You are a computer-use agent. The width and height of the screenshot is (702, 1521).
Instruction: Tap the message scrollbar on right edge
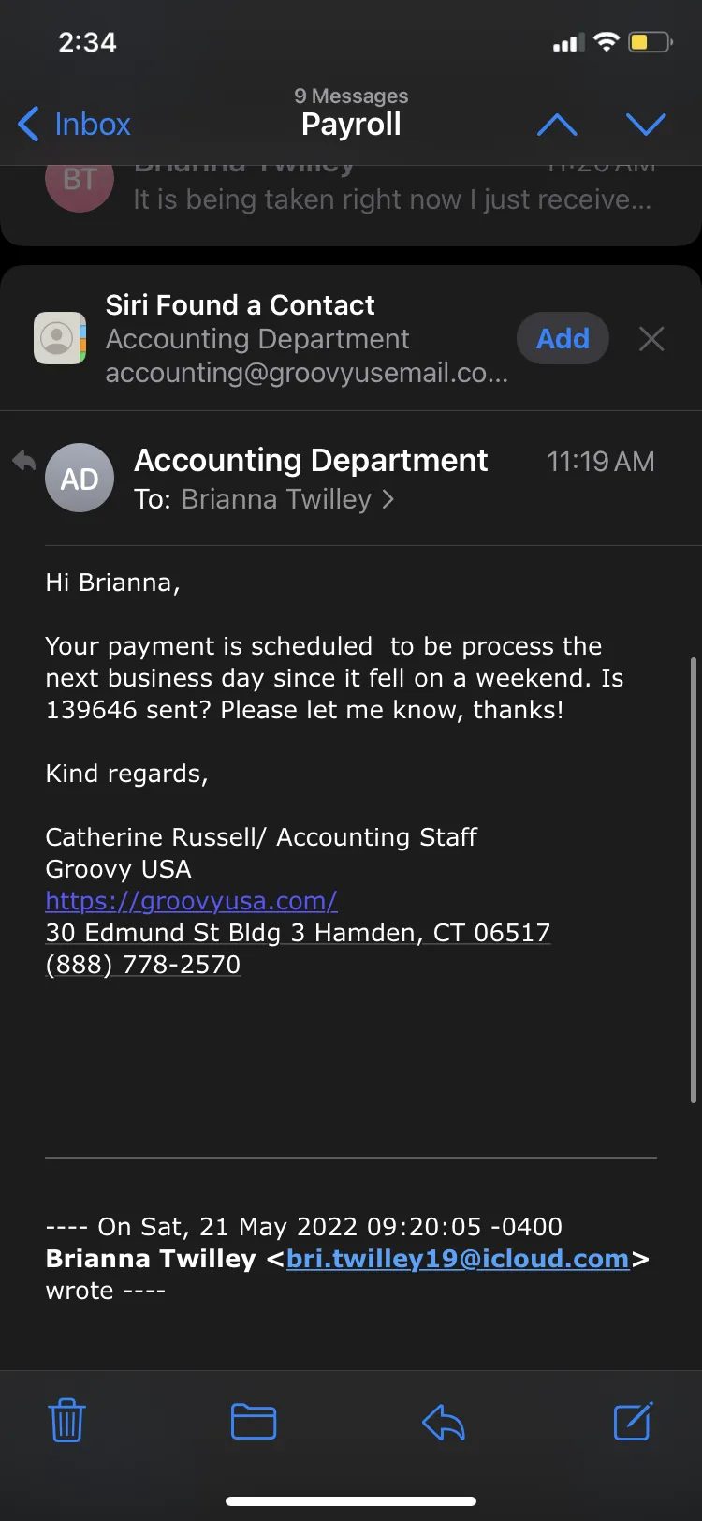[694, 880]
